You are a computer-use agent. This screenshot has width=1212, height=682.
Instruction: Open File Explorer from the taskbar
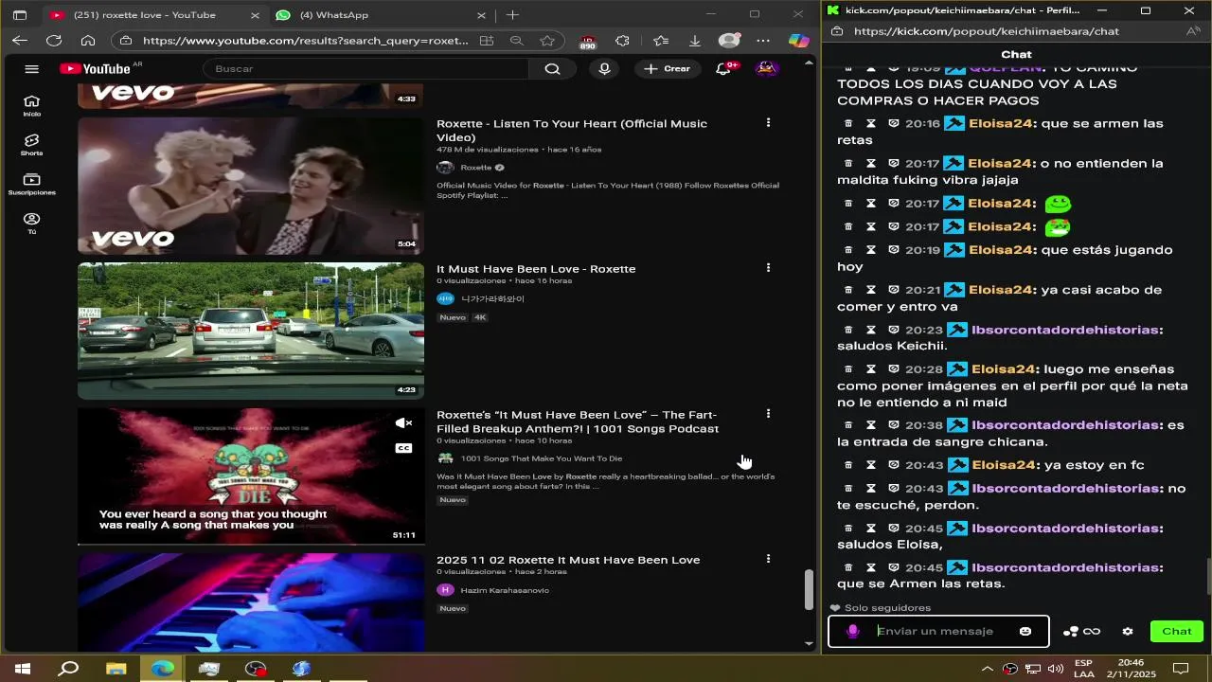(x=116, y=669)
